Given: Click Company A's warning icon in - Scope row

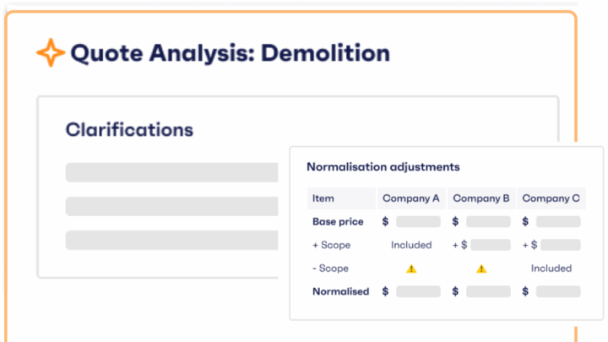Looking at the screenshot, I should point(411,269).
